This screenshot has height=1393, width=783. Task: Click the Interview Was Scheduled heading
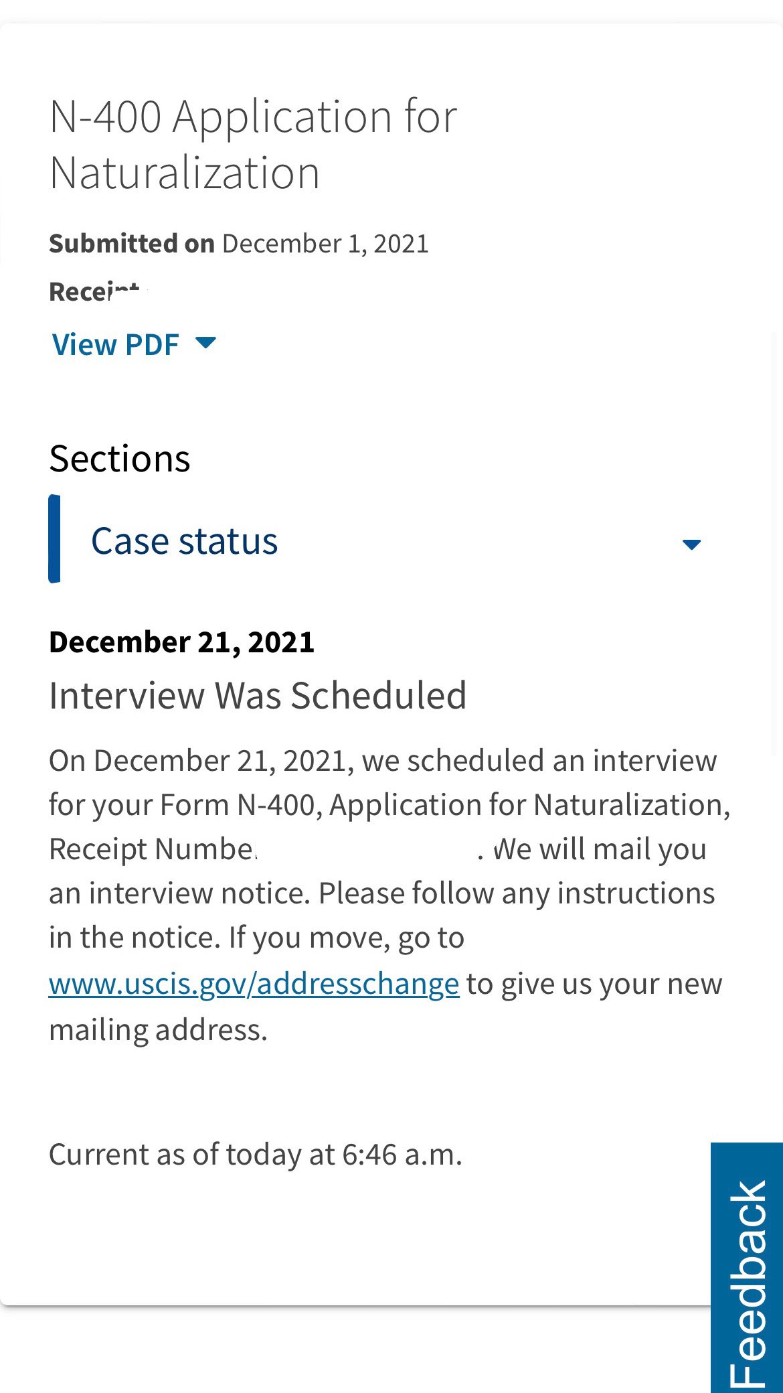(258, 695)
